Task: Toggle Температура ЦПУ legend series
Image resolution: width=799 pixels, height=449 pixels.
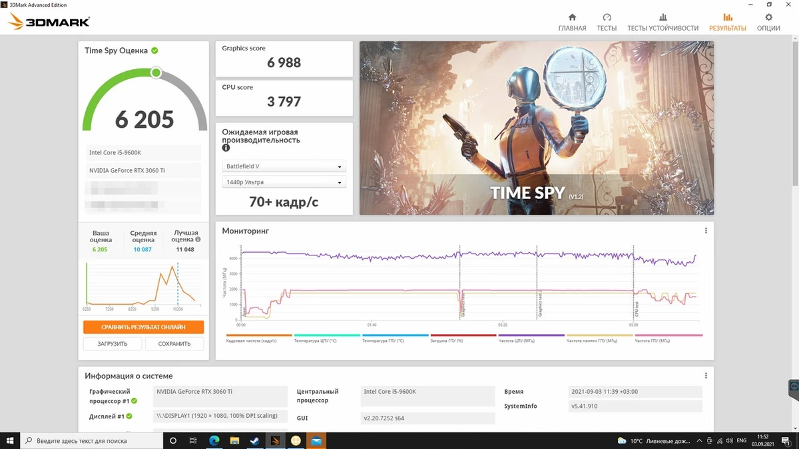Action: (326, 338)
